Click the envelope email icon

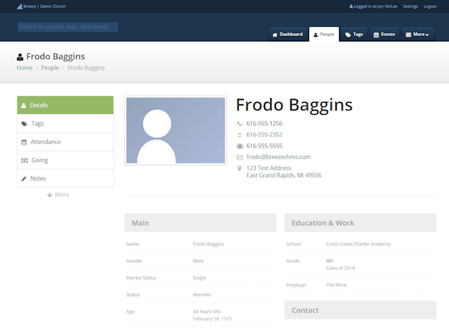239,157
